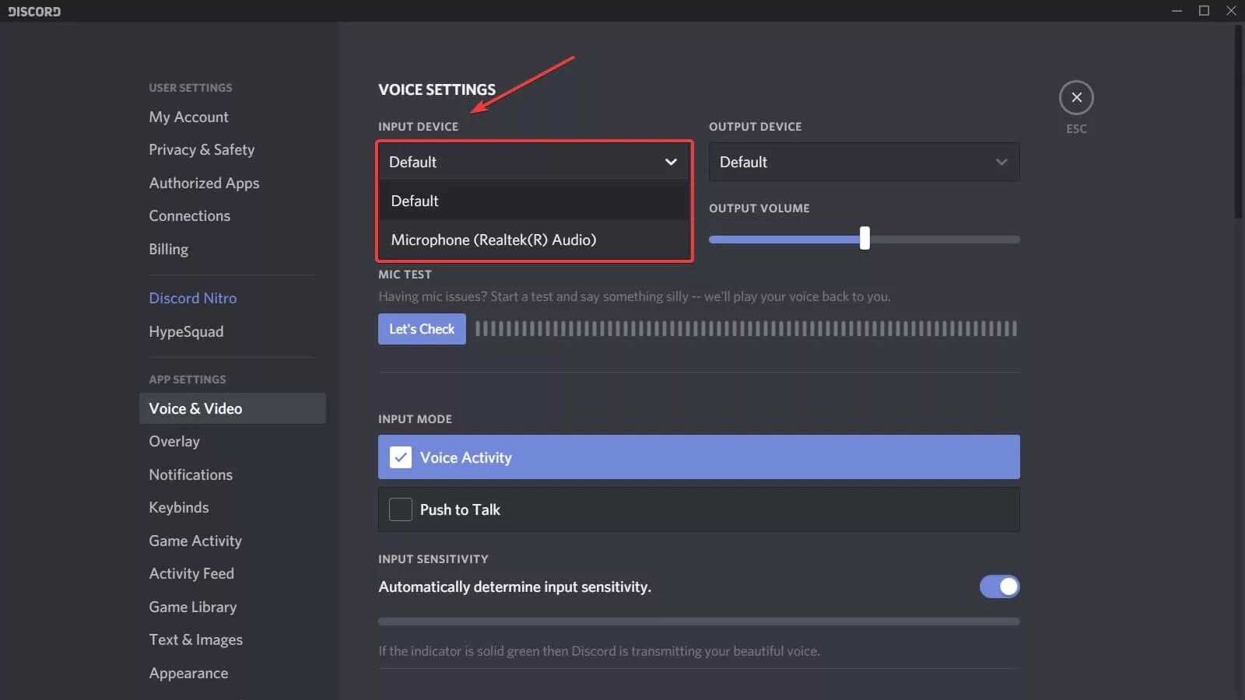
Task: Check the Voice Activity checkbox
Action: point(401,457)
